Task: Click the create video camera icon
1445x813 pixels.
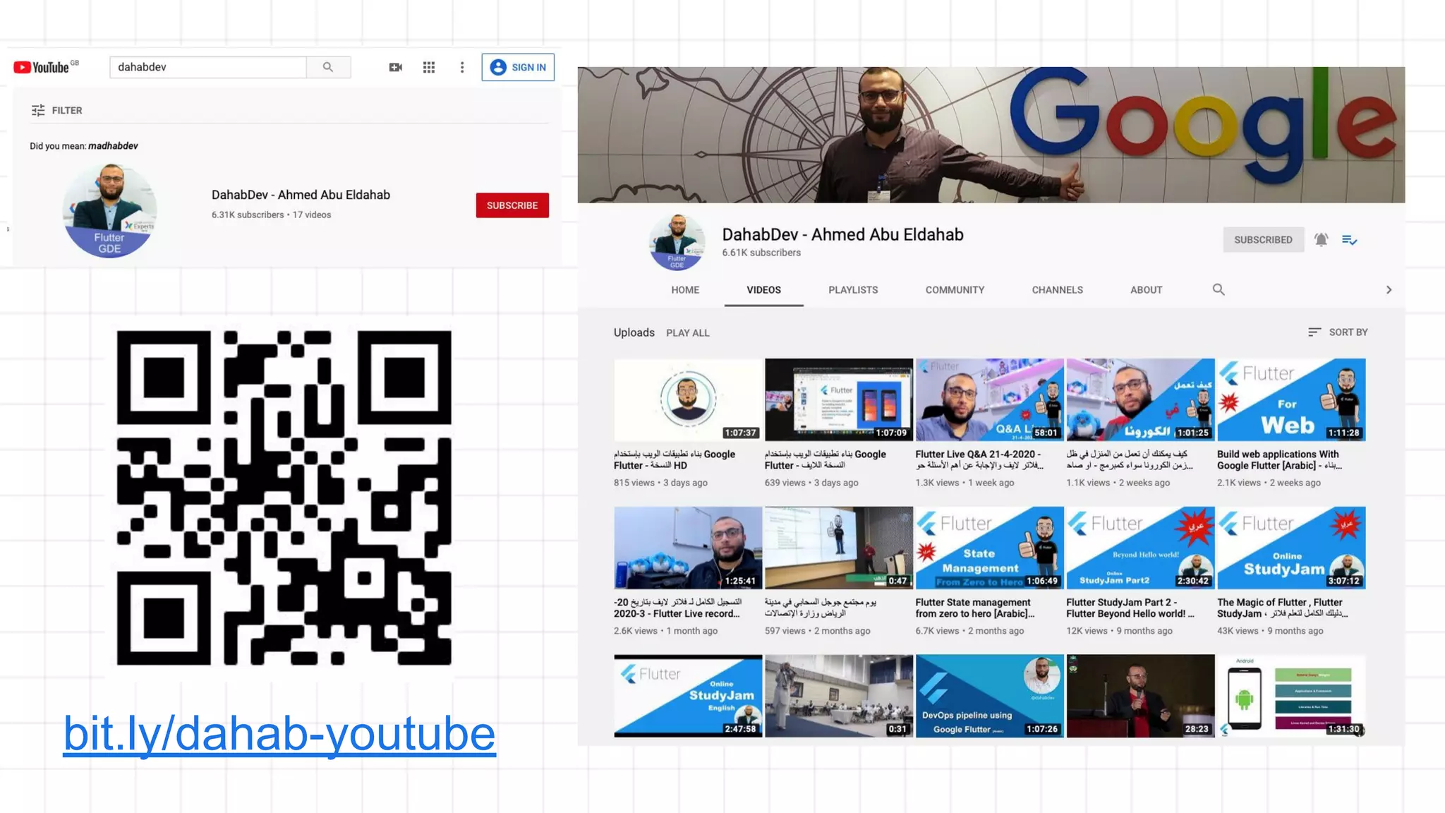Action: coord(396,67)
